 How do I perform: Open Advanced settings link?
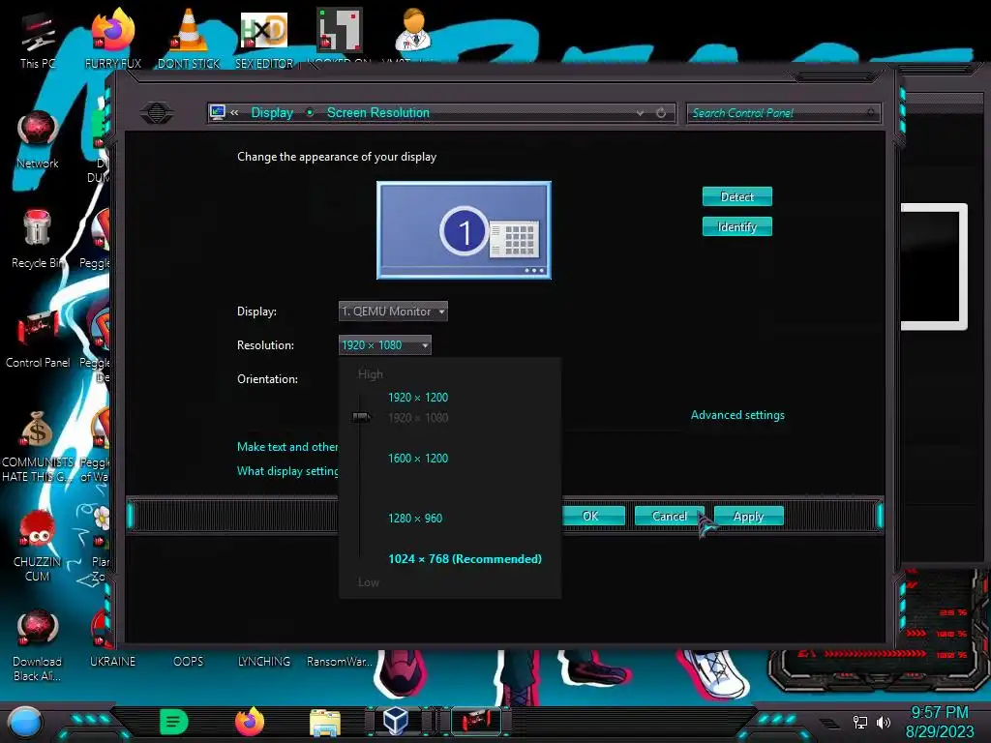coord(737,415)
